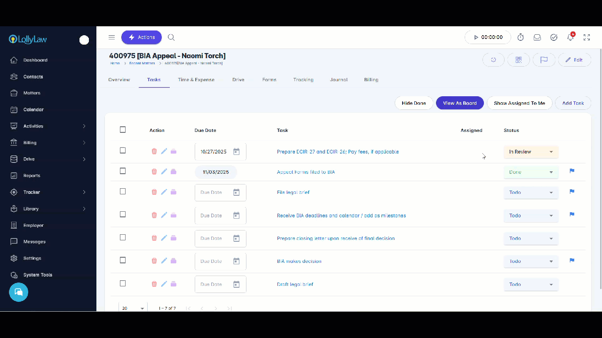Open the search magnifier icon
This screenshot has height=338, width=602.
[171, 38]
